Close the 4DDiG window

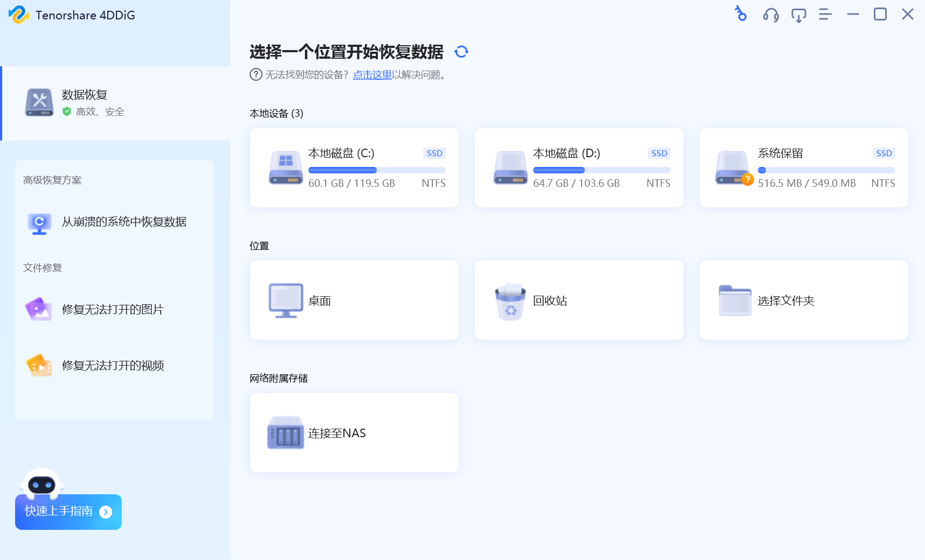click(908, 15)
